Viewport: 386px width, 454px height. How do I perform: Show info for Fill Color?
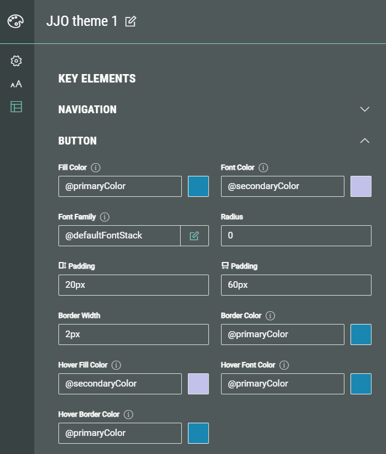point(96,167)
